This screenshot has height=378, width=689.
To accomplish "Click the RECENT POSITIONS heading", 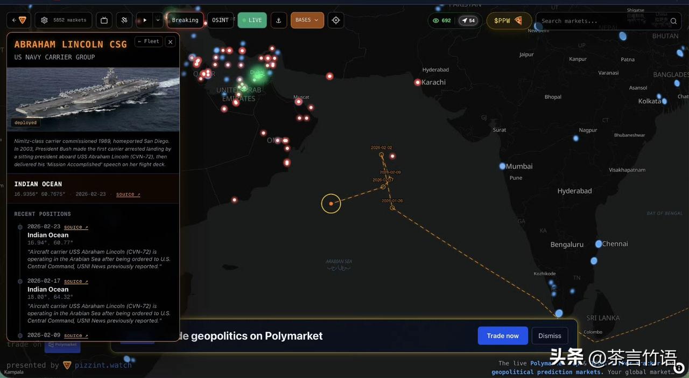I will pyautogui.click(x=43, y=214).
